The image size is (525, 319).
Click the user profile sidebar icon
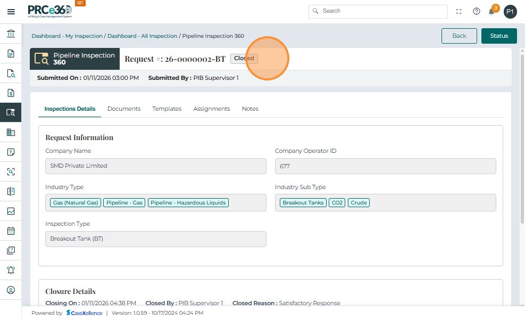[x=11, y=290]
